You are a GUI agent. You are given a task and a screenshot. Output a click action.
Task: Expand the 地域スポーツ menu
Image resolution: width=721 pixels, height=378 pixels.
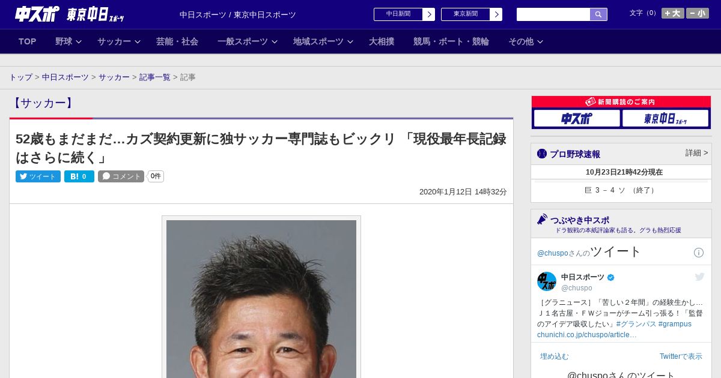click(323, 41)
